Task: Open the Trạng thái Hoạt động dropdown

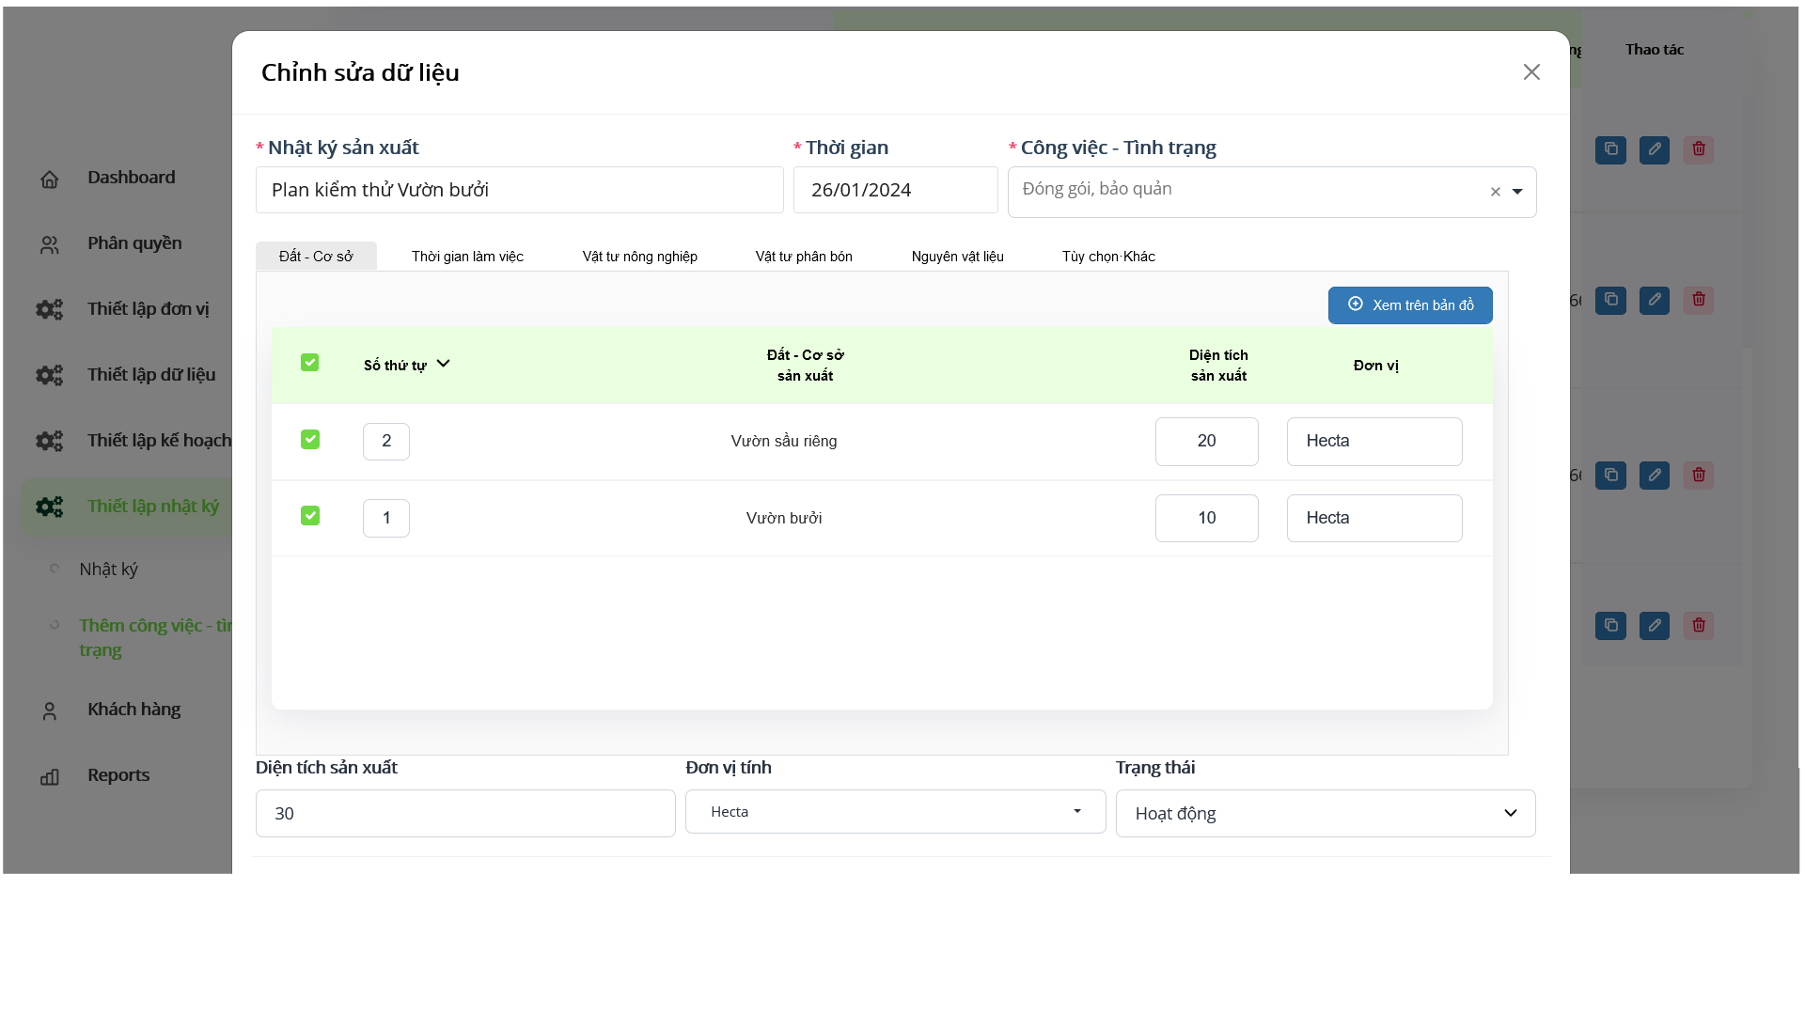Action: tap(1325, 813)
